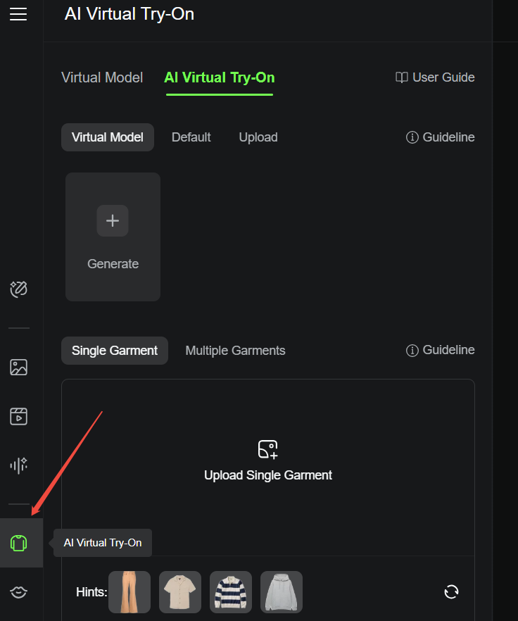Select the Single Garment mode
The image size is (518, 621).
pos(115,351)
